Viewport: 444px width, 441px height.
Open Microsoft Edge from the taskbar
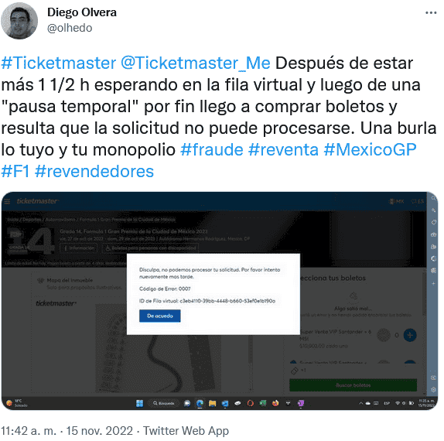coord(200,403)
